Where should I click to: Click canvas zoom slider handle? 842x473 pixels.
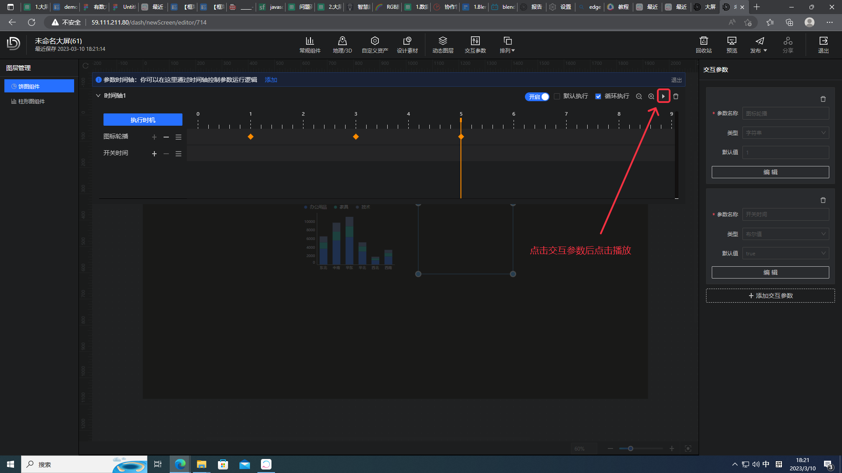630,448
